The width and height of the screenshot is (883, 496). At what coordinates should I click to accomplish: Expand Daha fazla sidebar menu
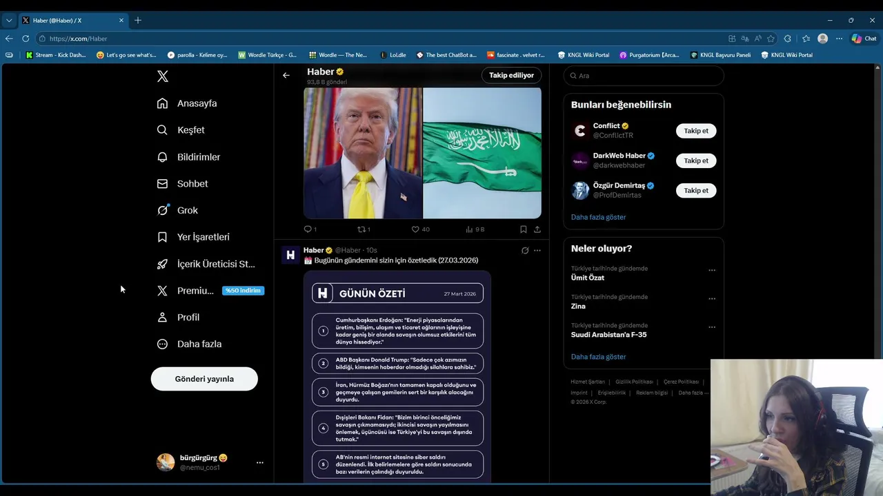pyautogui.click(x=189, y=344)
